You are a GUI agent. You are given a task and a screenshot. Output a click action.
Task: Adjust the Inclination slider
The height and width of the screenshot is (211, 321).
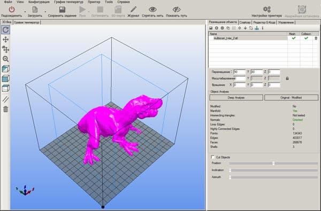[x=273, y=170]
